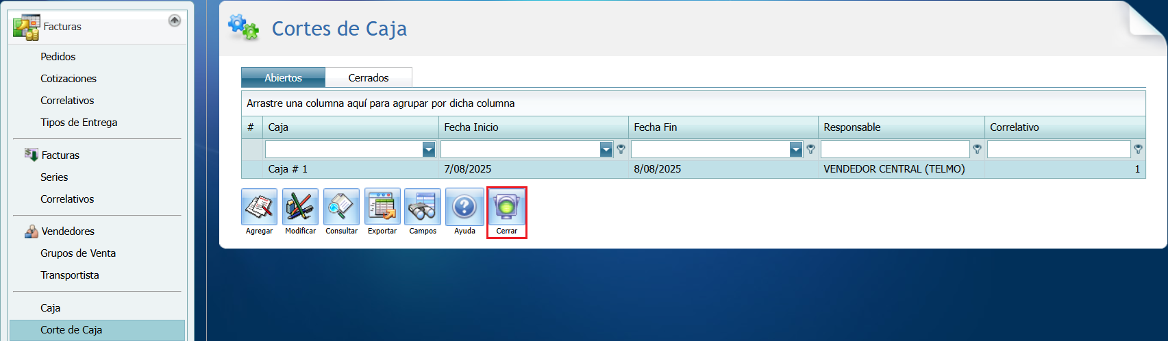This screenshot has width=1168, height=341.
Task: Click the Exportar table icon
Action: 382,207
